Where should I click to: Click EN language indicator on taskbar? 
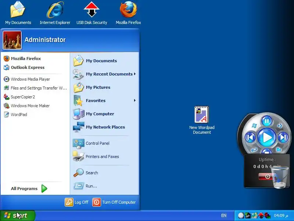[x=224, y=215]
